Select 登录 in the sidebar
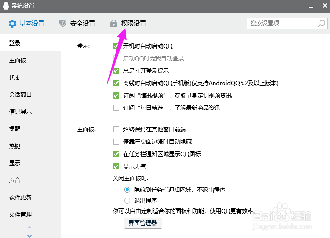Viewport: 330px width, 238px height. point(30,43)
